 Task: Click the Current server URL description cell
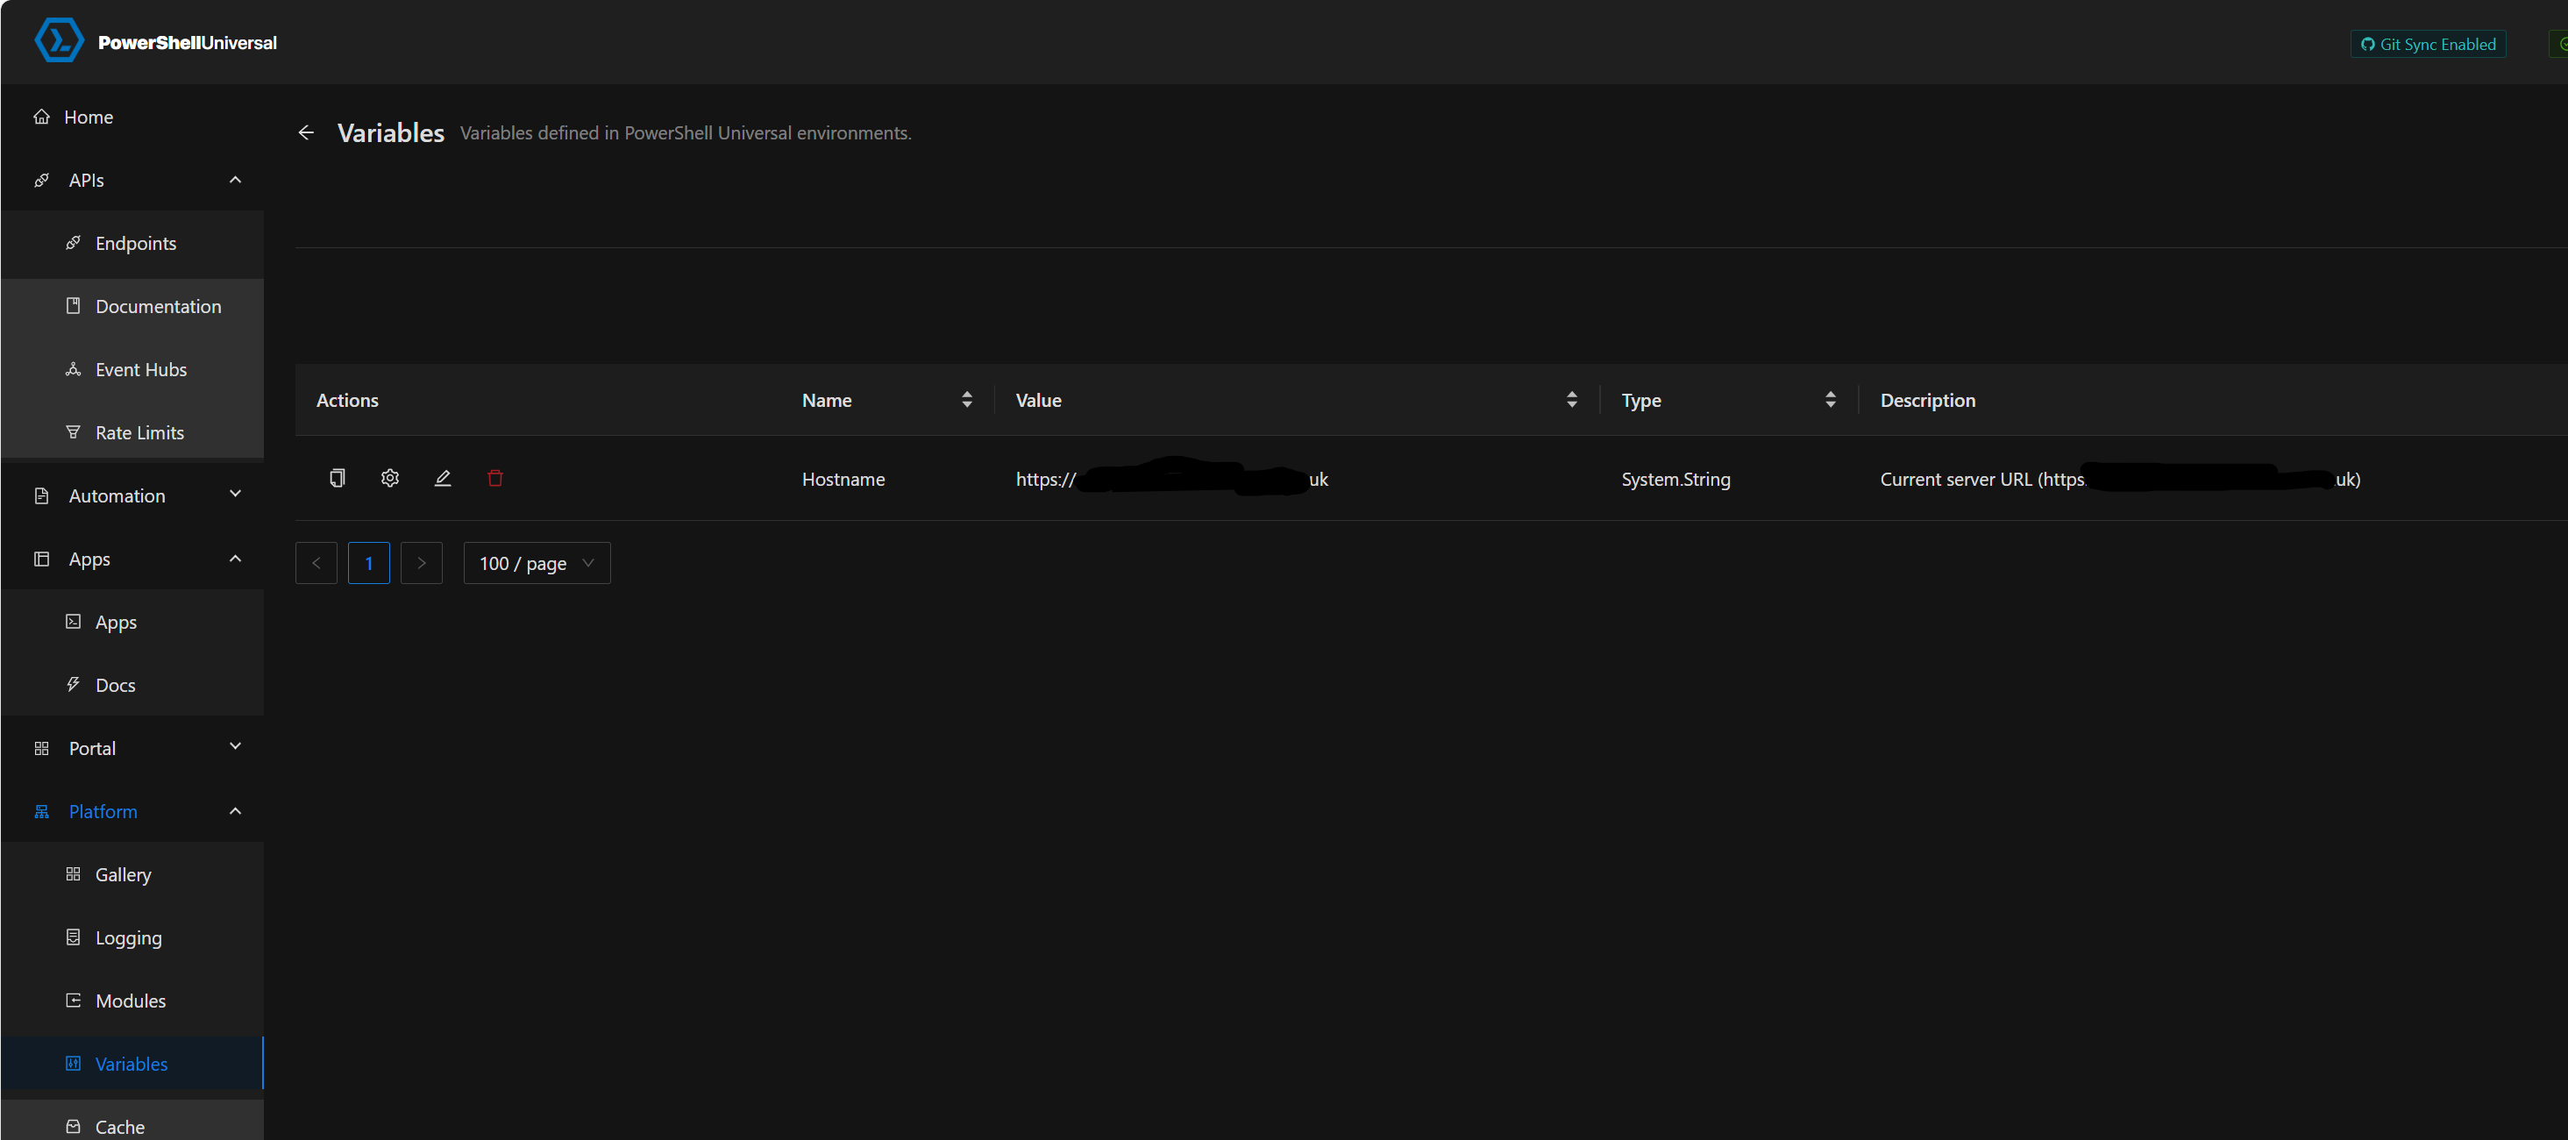pos(2119,479)
